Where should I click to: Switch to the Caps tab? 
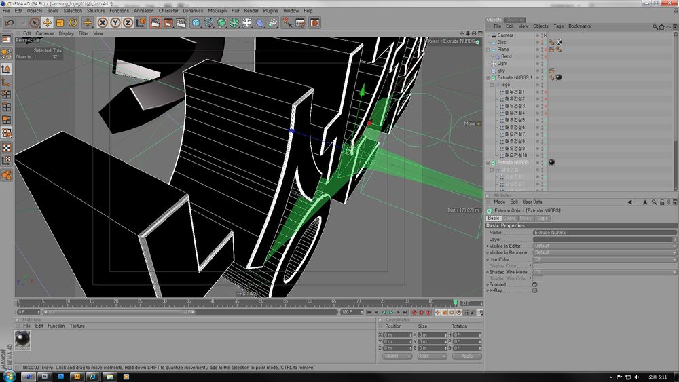(543, 218)
